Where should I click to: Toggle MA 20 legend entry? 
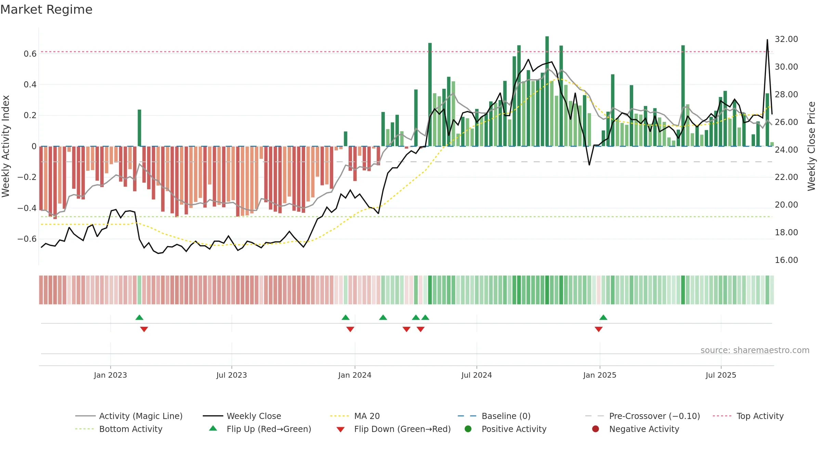click(355, 416)
